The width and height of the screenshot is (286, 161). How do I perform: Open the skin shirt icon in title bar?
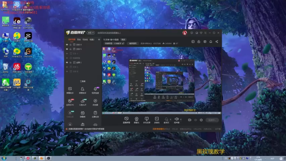(201, 33)
